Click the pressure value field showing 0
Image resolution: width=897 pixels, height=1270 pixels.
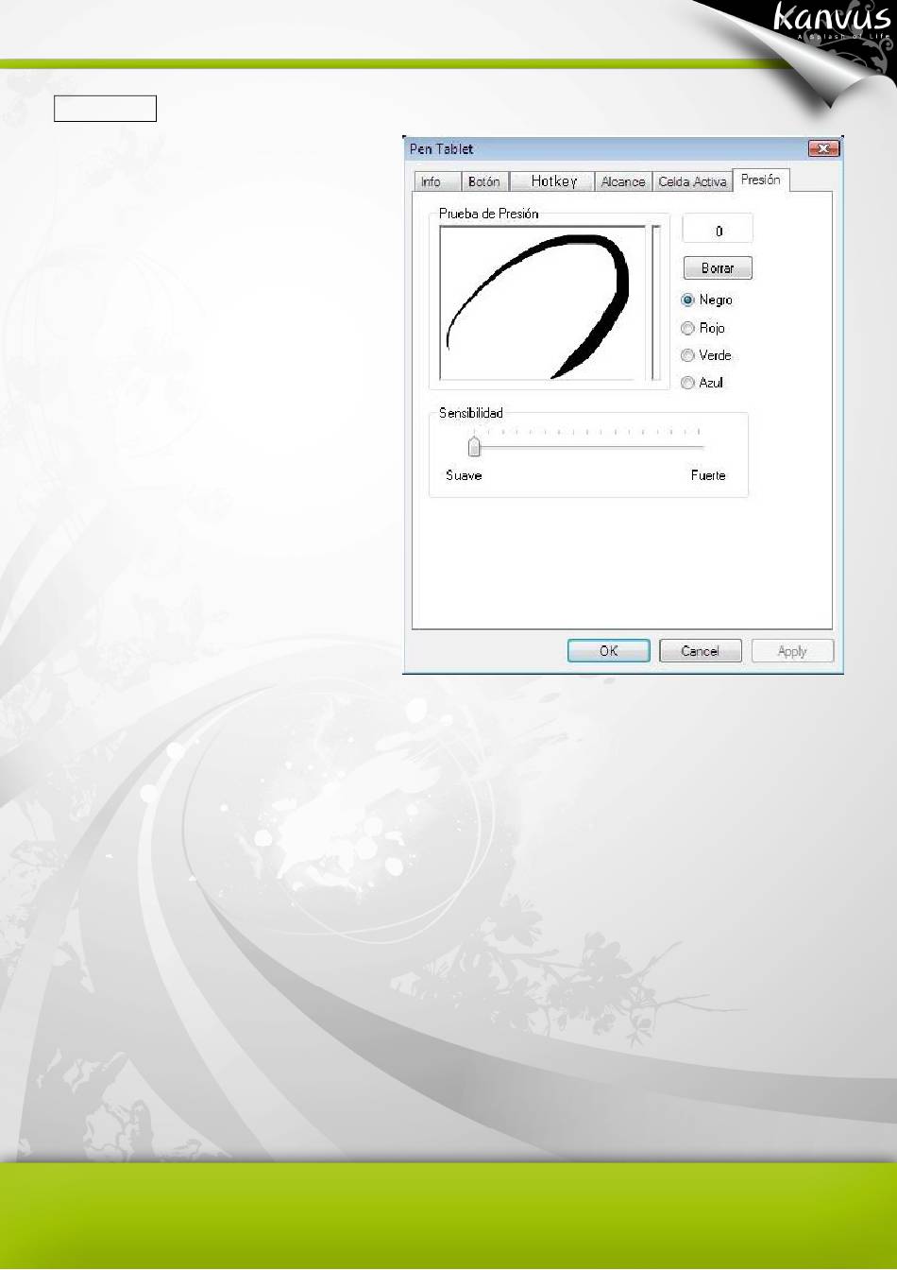point(718,231)
